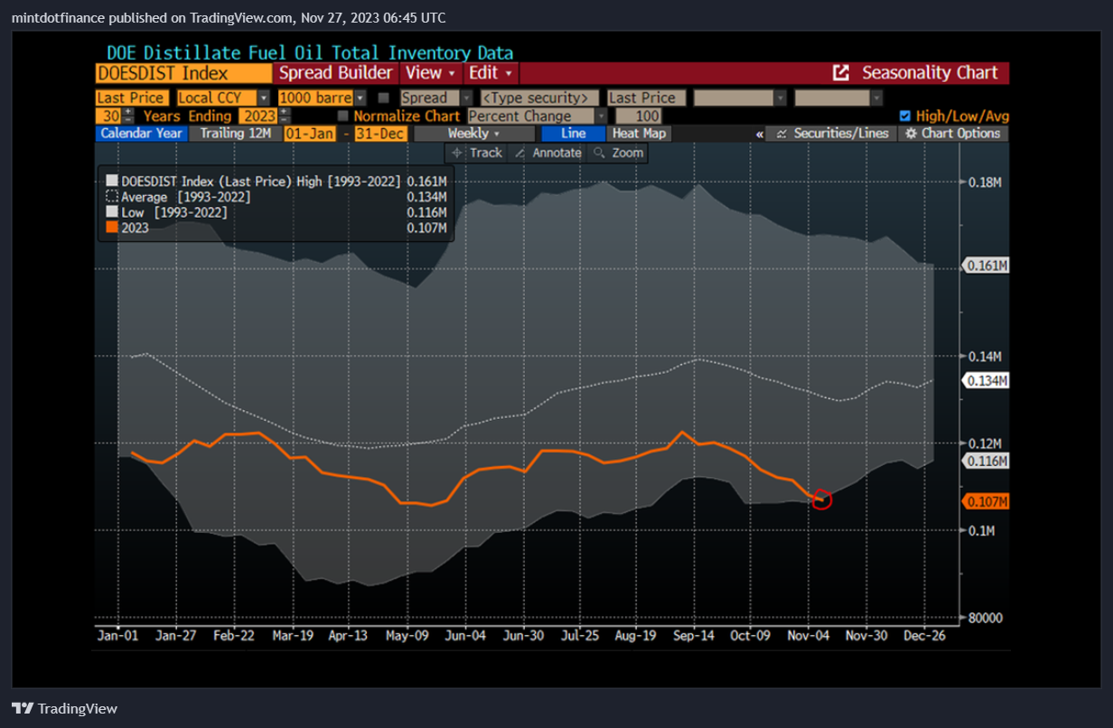This screenshot has width=1113, height=728.
Task: Open the Edit menu
Action: tap(491, 73)
